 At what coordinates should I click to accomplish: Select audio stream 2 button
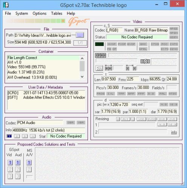pyautogui.click(x=17, y=136)
